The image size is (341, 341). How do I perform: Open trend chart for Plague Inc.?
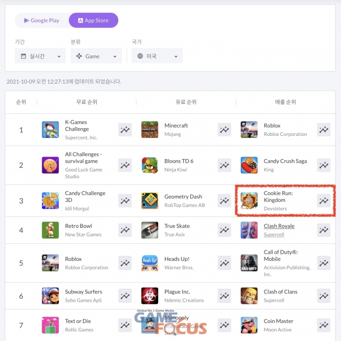224,296
